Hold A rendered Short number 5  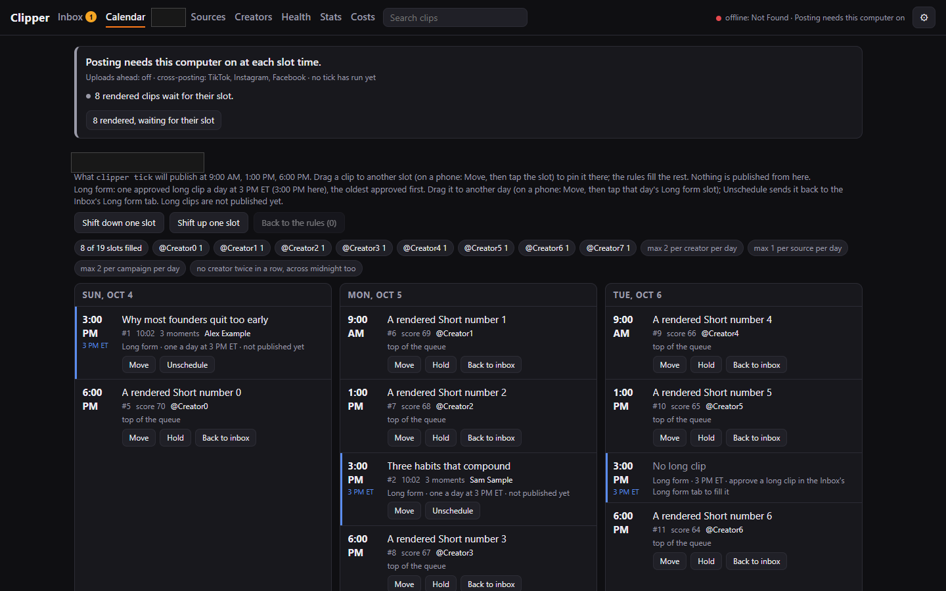706,438
